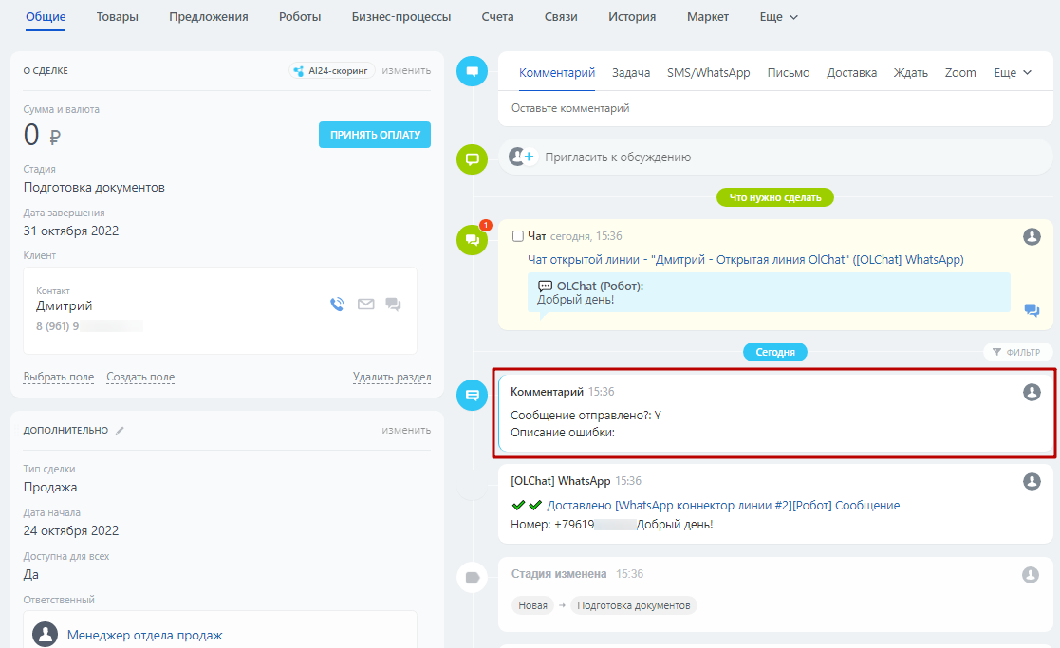Tick the checkbox next to Чат activity
Screen dimensions: 1060x648
tap(517, 236)
